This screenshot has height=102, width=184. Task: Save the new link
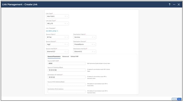tap(179, 99)
